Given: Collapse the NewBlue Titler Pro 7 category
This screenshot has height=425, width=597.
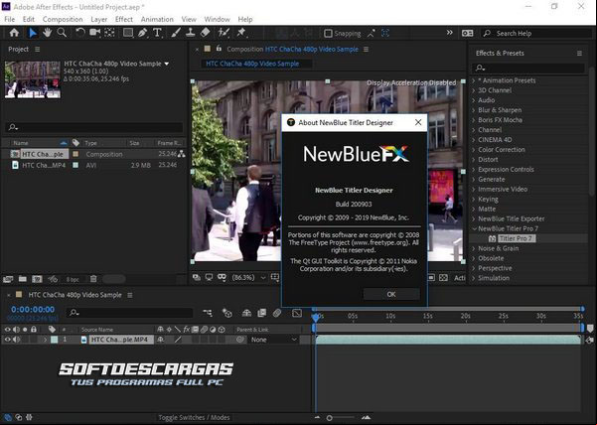Looking at the screenshot, I should pyautogui.click(x=474, y=228).
